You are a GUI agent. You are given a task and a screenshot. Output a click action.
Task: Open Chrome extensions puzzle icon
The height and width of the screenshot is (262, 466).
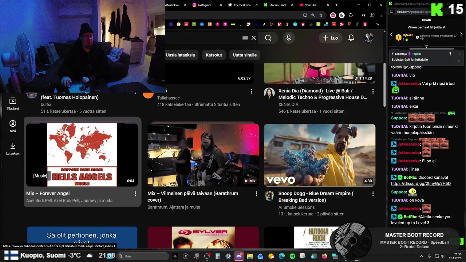tap(351, 15)
